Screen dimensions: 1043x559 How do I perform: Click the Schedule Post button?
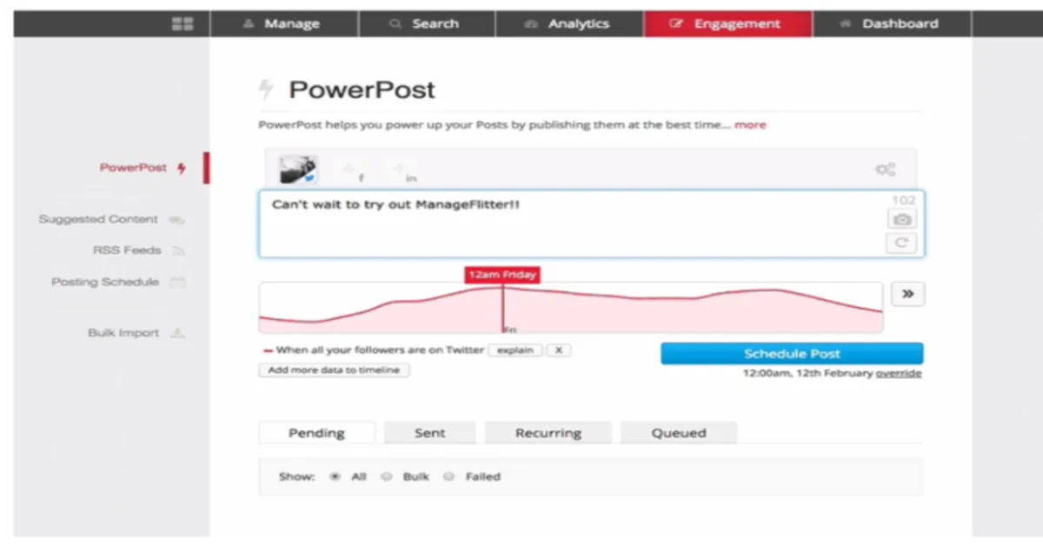792,354
